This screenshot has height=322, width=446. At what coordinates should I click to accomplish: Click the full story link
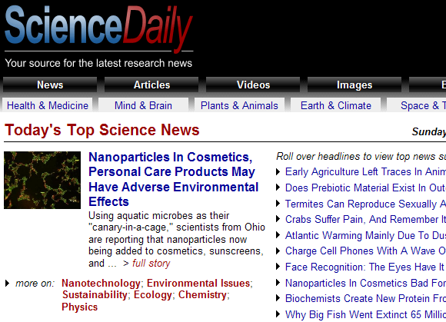click(x=151, y=263)
